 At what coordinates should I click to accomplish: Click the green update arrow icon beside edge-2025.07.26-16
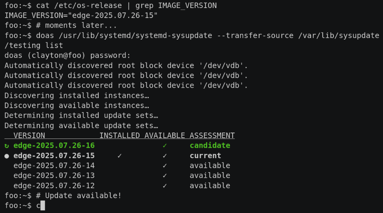coord(6,146)
